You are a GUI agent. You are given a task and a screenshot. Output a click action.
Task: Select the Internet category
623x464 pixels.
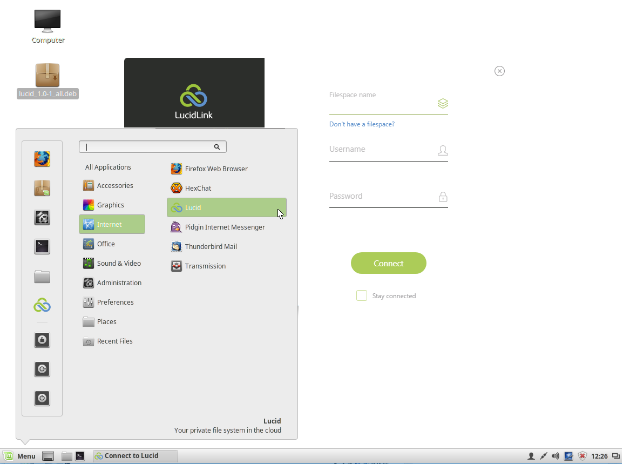coord(112,224)
